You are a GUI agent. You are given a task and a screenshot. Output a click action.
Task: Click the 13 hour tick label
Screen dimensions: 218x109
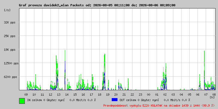click(x=59, y=95)
